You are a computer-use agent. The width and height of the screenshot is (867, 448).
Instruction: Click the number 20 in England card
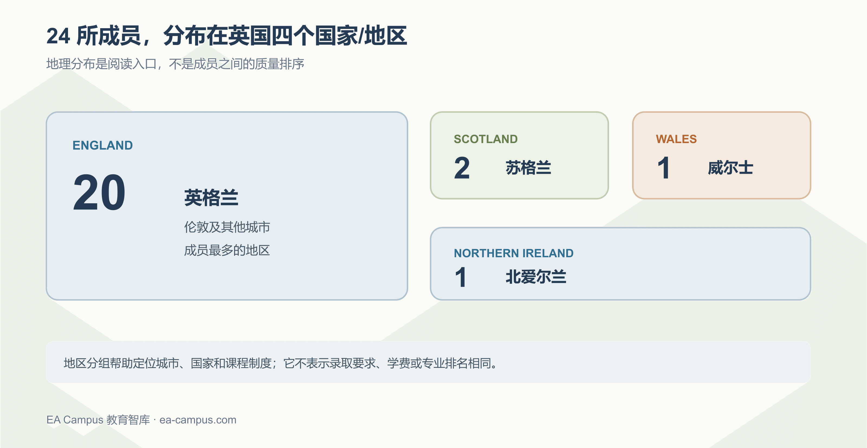tap(99, 192)
